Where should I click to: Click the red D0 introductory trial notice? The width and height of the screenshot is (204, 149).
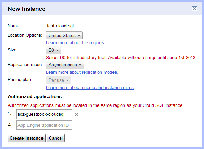pyautogui.click(x=121, y=58)
